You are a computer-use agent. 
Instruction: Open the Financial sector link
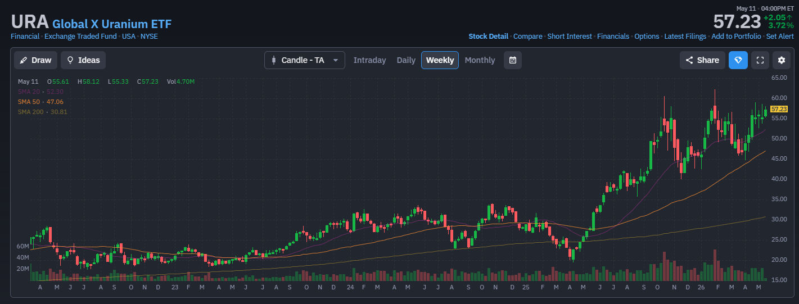pyautogui.click(x=25, y=37)
